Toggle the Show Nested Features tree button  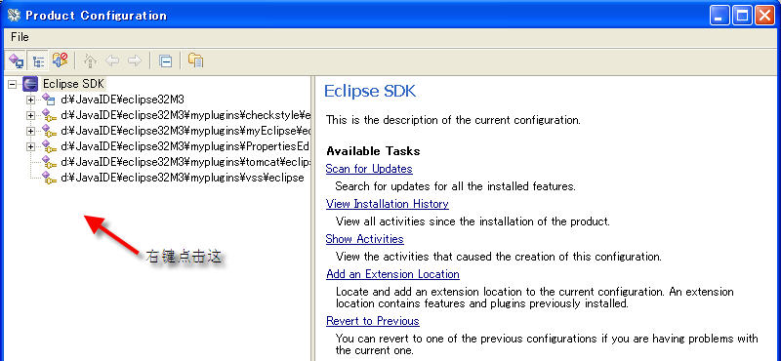tap(38, 60)
